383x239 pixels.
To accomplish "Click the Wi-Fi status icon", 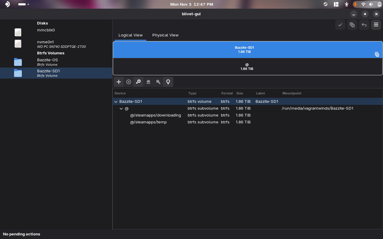I will point(363,4).
